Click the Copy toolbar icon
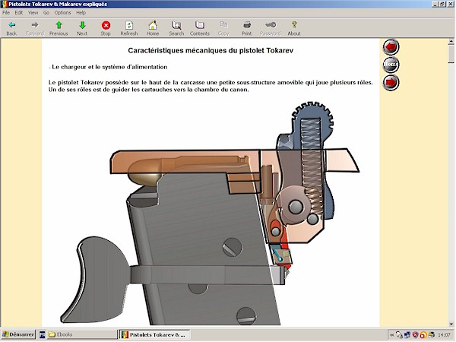The width and height of the screenshot is (456, 342). pyautogui.click(x=223, y=28)
